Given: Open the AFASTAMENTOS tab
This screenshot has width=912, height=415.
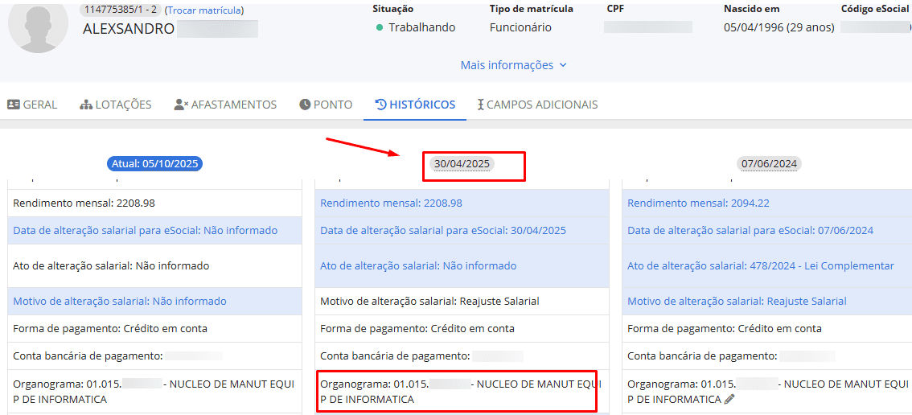Looking at the screenshot, I should [x=225, y=105].
